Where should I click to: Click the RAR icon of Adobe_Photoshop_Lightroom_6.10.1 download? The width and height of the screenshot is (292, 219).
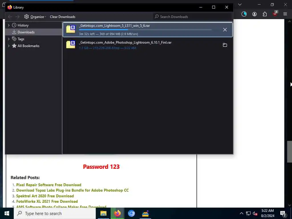(x=71, y=44)
